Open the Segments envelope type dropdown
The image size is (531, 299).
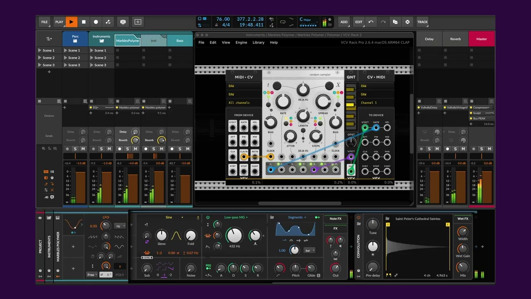click(x=297, y=217)
